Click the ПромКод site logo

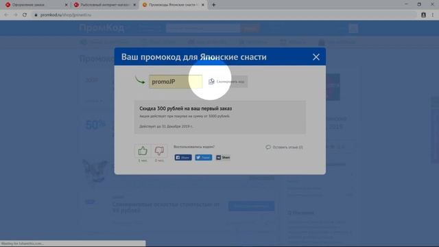(x=102, y=28)
